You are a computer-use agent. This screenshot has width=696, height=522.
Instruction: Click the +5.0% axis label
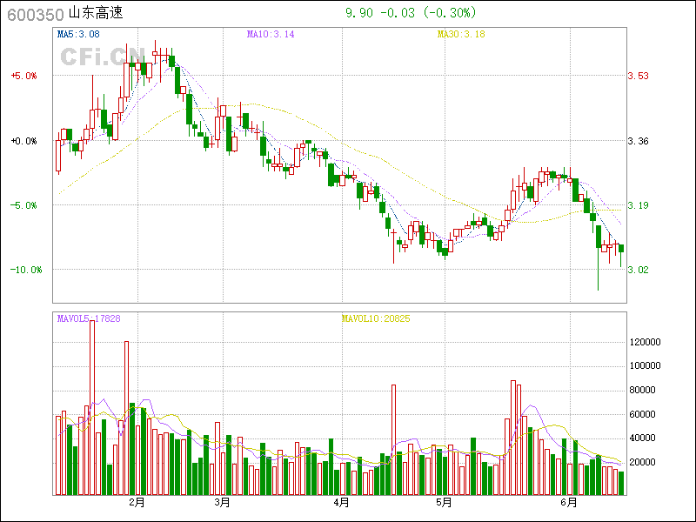pyautogui.click(x=23, y=76)
